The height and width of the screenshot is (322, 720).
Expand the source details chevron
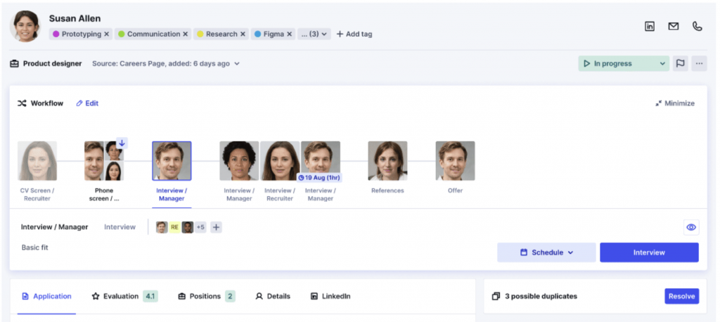point(237,64)
